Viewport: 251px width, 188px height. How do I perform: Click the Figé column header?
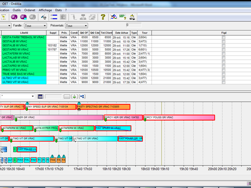(x=224, y=33)
